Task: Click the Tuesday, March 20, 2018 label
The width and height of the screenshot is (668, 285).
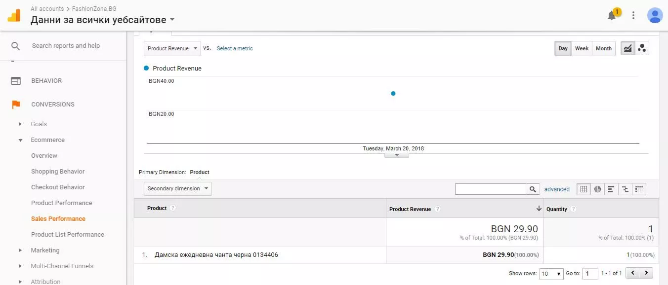Action: click(x=393, y=148)
